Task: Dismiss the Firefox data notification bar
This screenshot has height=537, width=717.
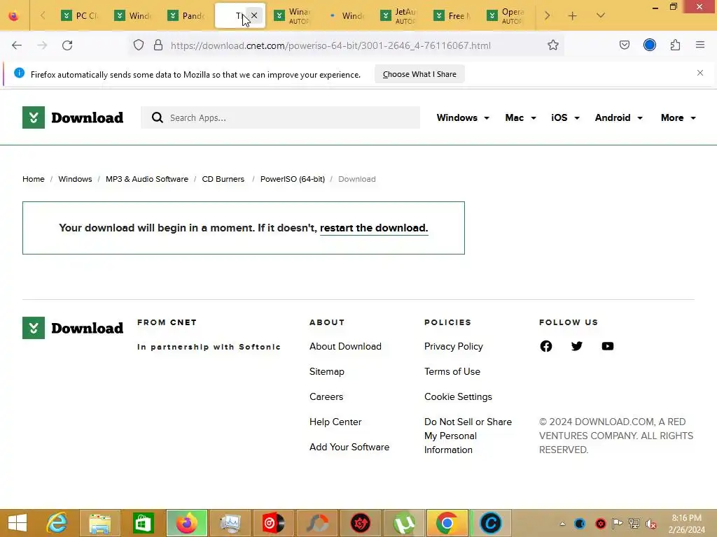Action: 700,73
